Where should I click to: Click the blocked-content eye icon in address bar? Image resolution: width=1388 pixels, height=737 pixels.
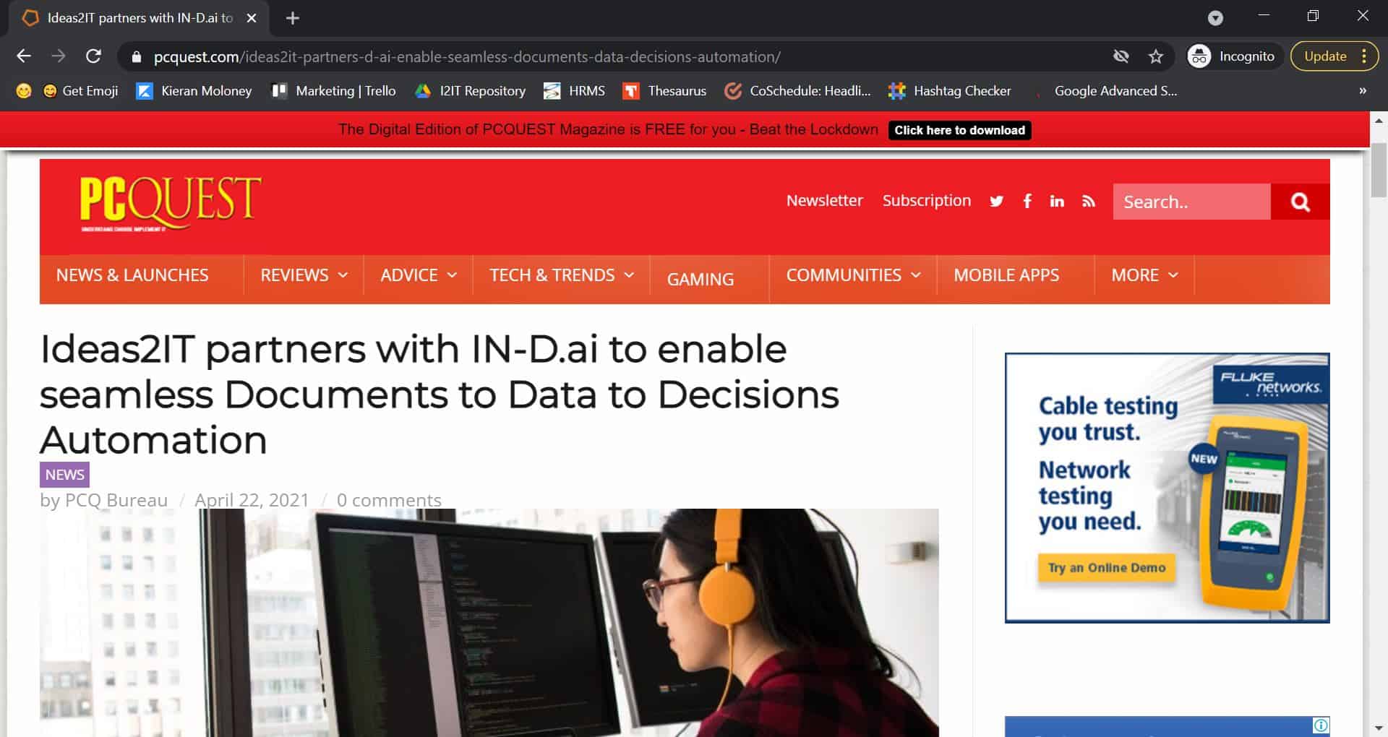coord(1121,56)
